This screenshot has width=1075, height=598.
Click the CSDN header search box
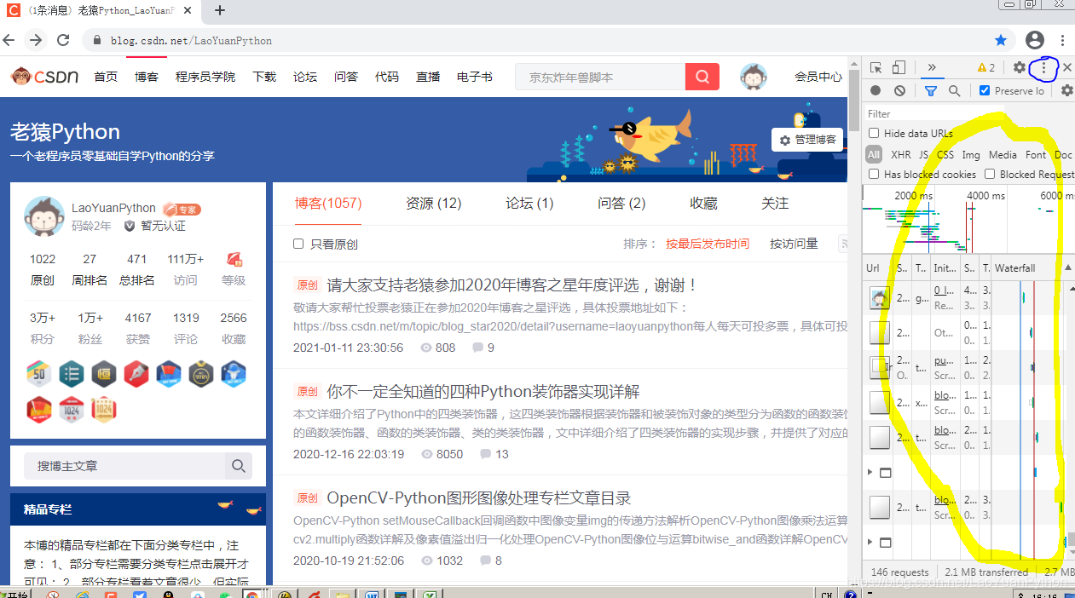600,77
